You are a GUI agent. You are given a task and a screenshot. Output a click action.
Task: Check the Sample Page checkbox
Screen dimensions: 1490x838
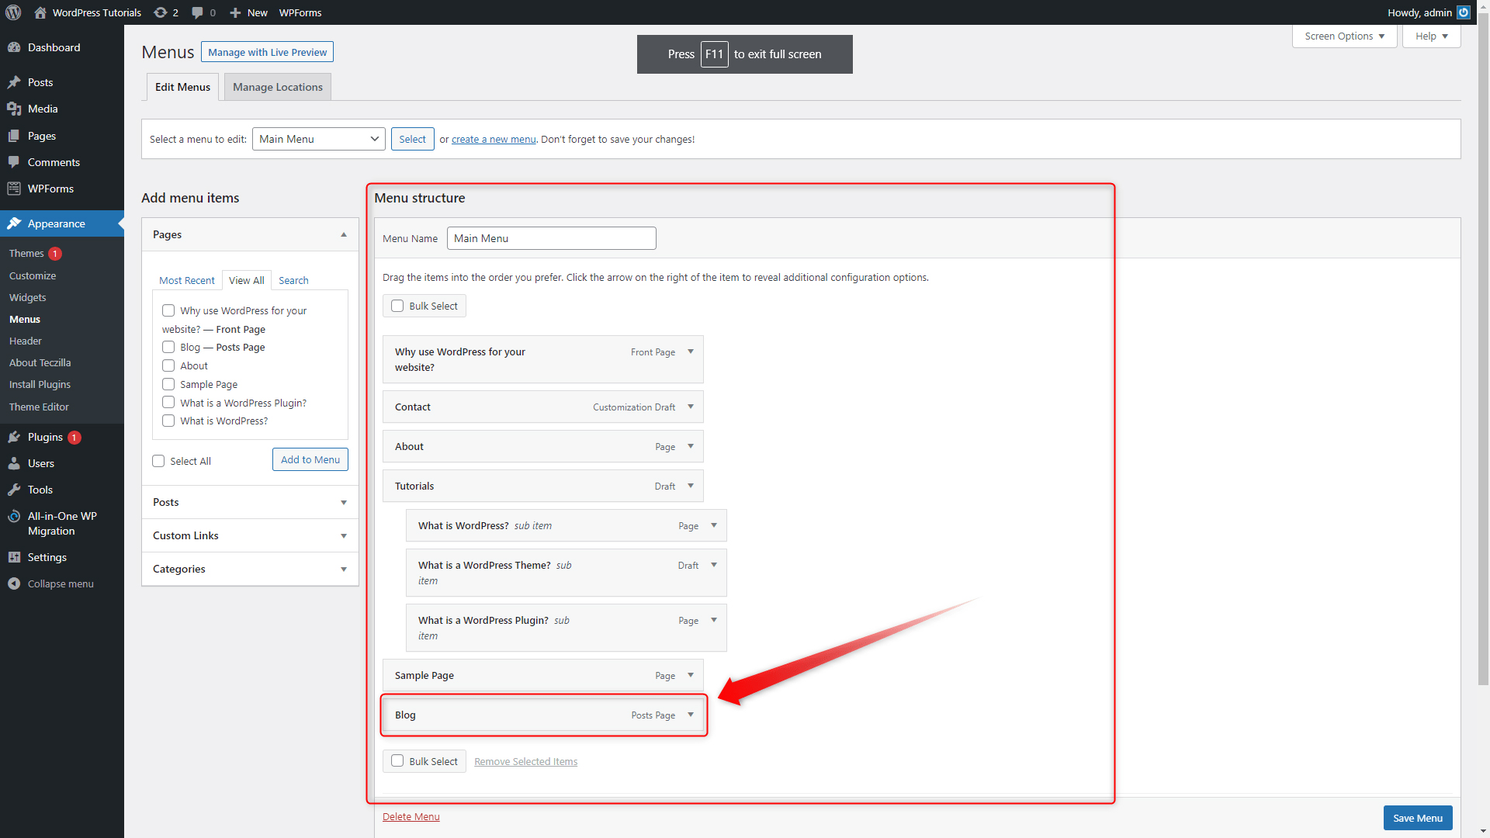tap(168, 384)
